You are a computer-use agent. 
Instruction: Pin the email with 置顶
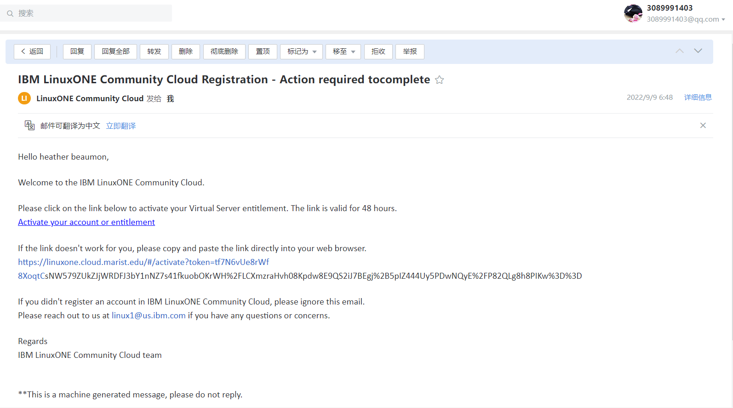[x=263, y=52]
